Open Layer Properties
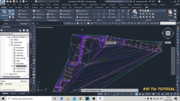 [135, 14]
